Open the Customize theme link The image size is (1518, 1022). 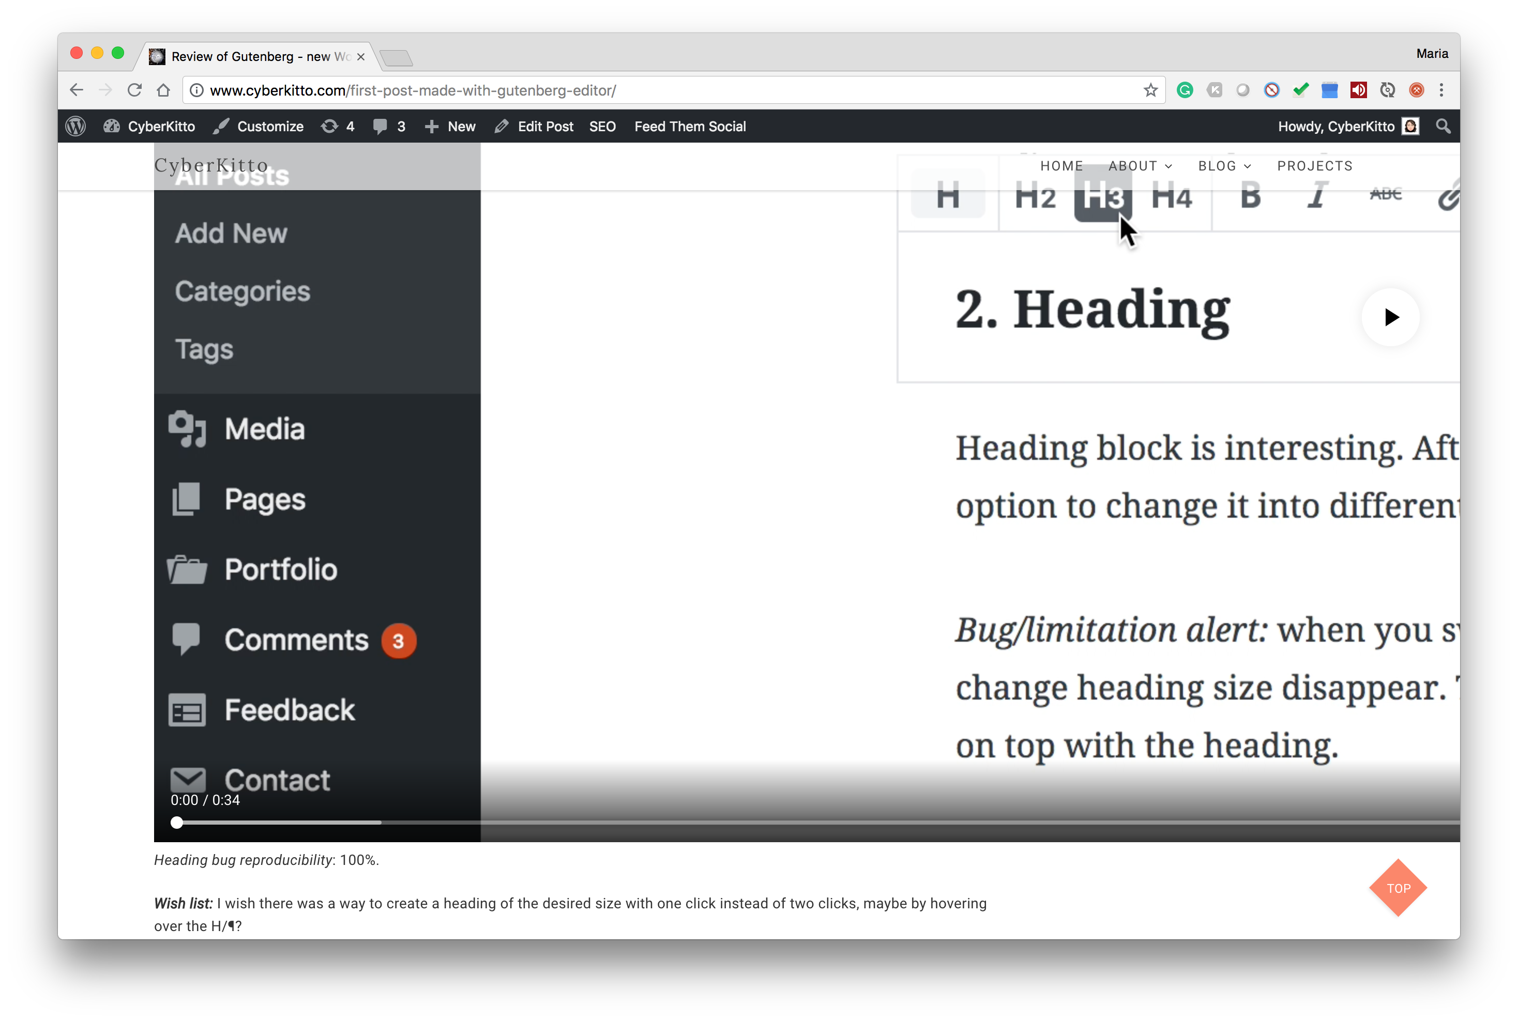pos(258,127)
